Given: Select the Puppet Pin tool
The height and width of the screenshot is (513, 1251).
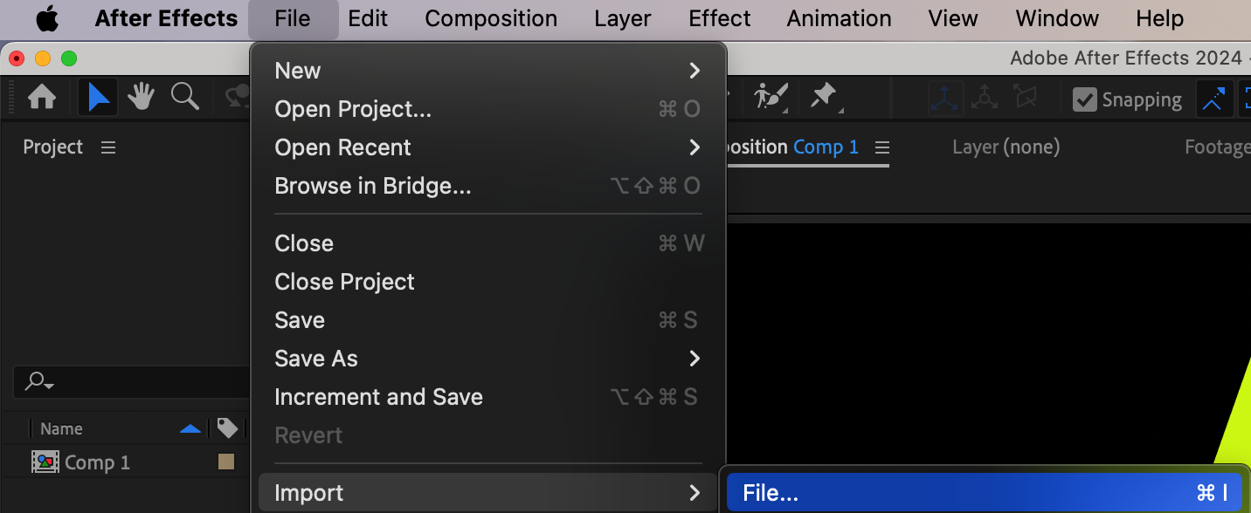Looking at the screenshot, I should coord(823,97).
